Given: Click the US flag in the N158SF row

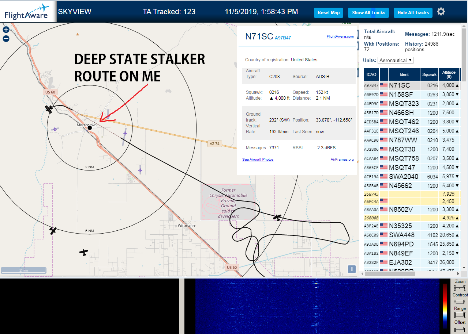Looking at the screenshot, I should pyautogui.click(x=384, y=95).
